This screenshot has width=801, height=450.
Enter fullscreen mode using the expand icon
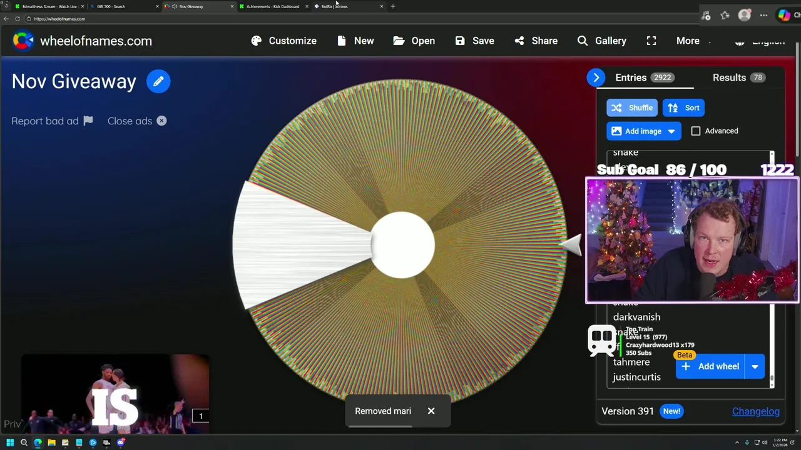(x=651, y=41)
